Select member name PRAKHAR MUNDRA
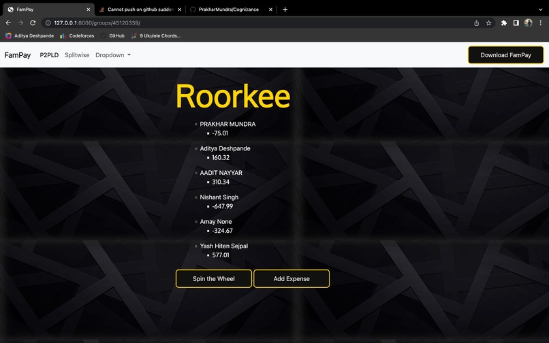 228,124
